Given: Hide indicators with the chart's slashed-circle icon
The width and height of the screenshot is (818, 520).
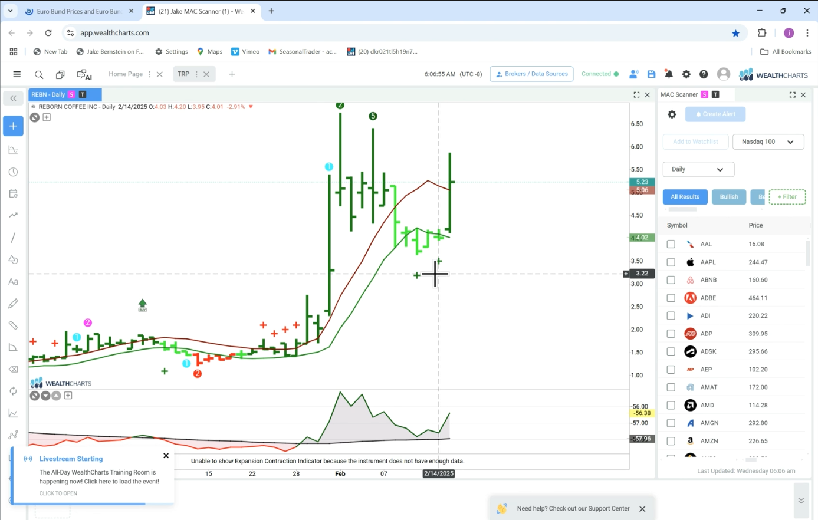Looking at the screenshot, I should (35, 117).
